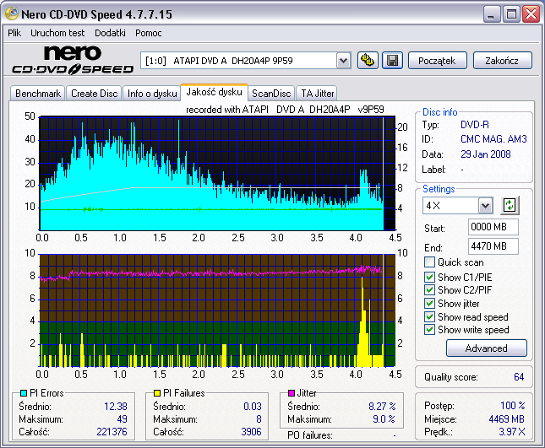Click PI Errors average 12.38
The image size is (545, 448).
pos(116,407)
